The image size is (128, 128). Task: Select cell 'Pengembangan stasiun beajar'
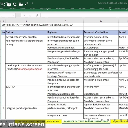point(65,53)
